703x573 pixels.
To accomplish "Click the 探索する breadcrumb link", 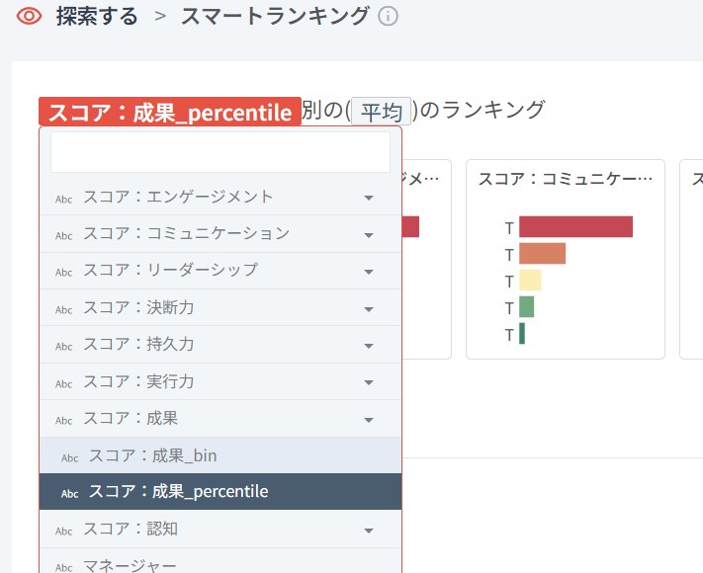I will pos(97,17).
